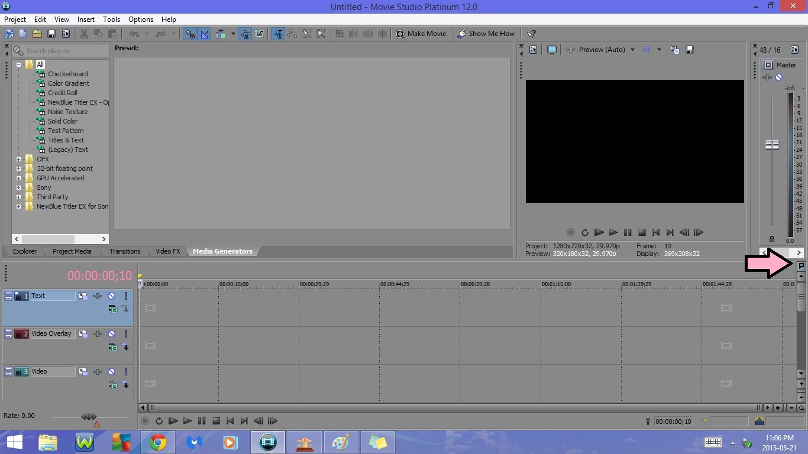This screenshot has height=454, width=808.
Task: Click the Open folder toolbar icon
Action: [x=37, y=34]
